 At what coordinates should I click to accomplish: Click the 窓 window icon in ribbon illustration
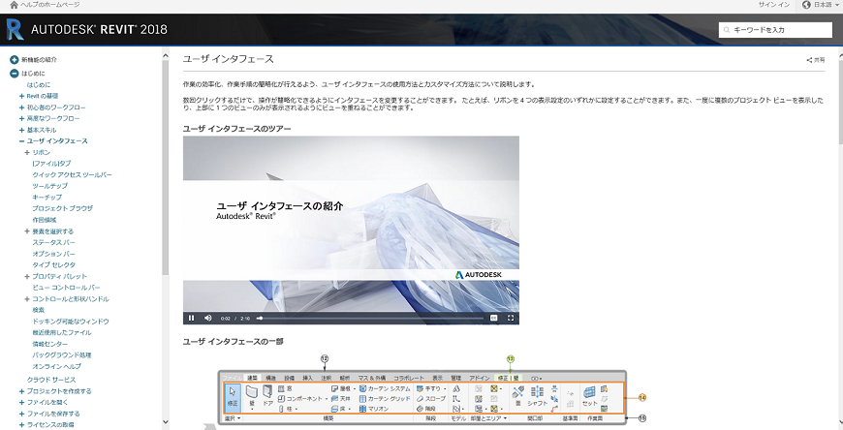(x=281, y=388)
